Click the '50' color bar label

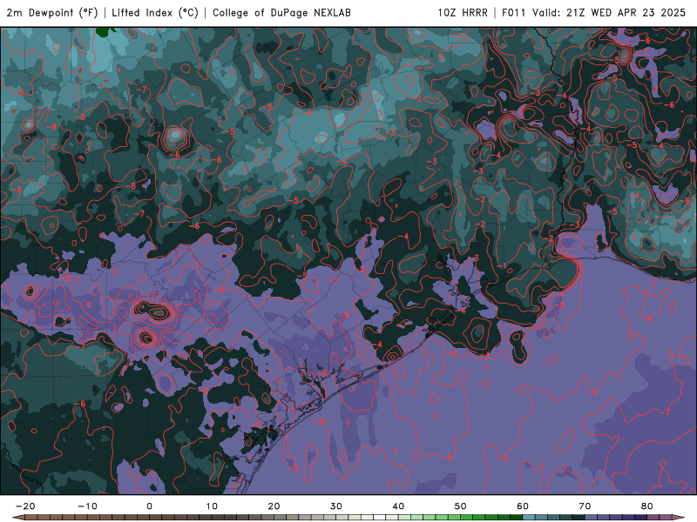pos(461,506)
